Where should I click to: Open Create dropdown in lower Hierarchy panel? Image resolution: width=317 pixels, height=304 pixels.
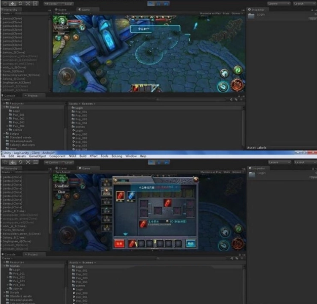(7, 172)
